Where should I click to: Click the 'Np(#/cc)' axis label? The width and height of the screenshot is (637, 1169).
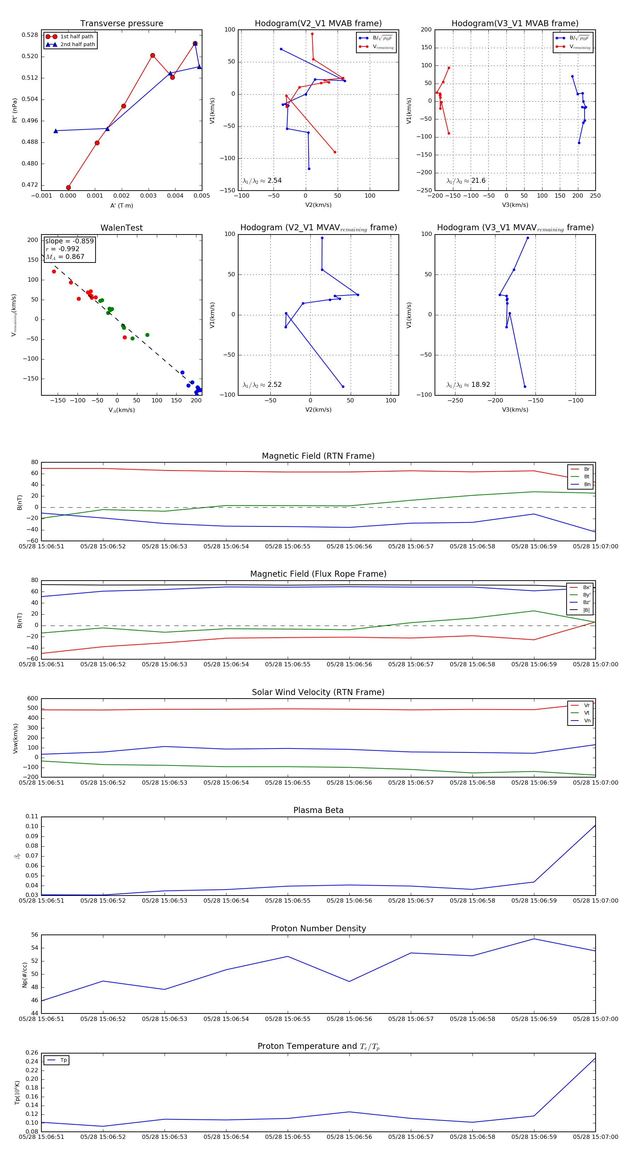tap(25, 975)
